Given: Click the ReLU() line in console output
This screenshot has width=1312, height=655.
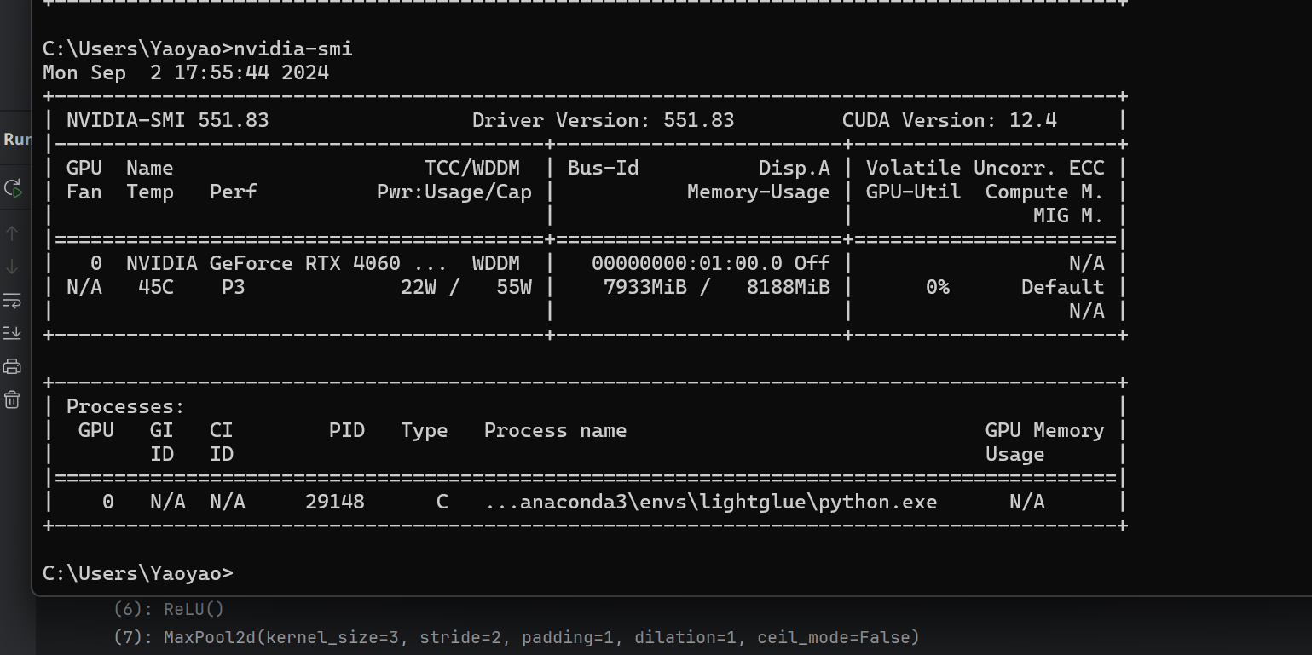Looking at the screenshot, I should click(x=193, y=609).
